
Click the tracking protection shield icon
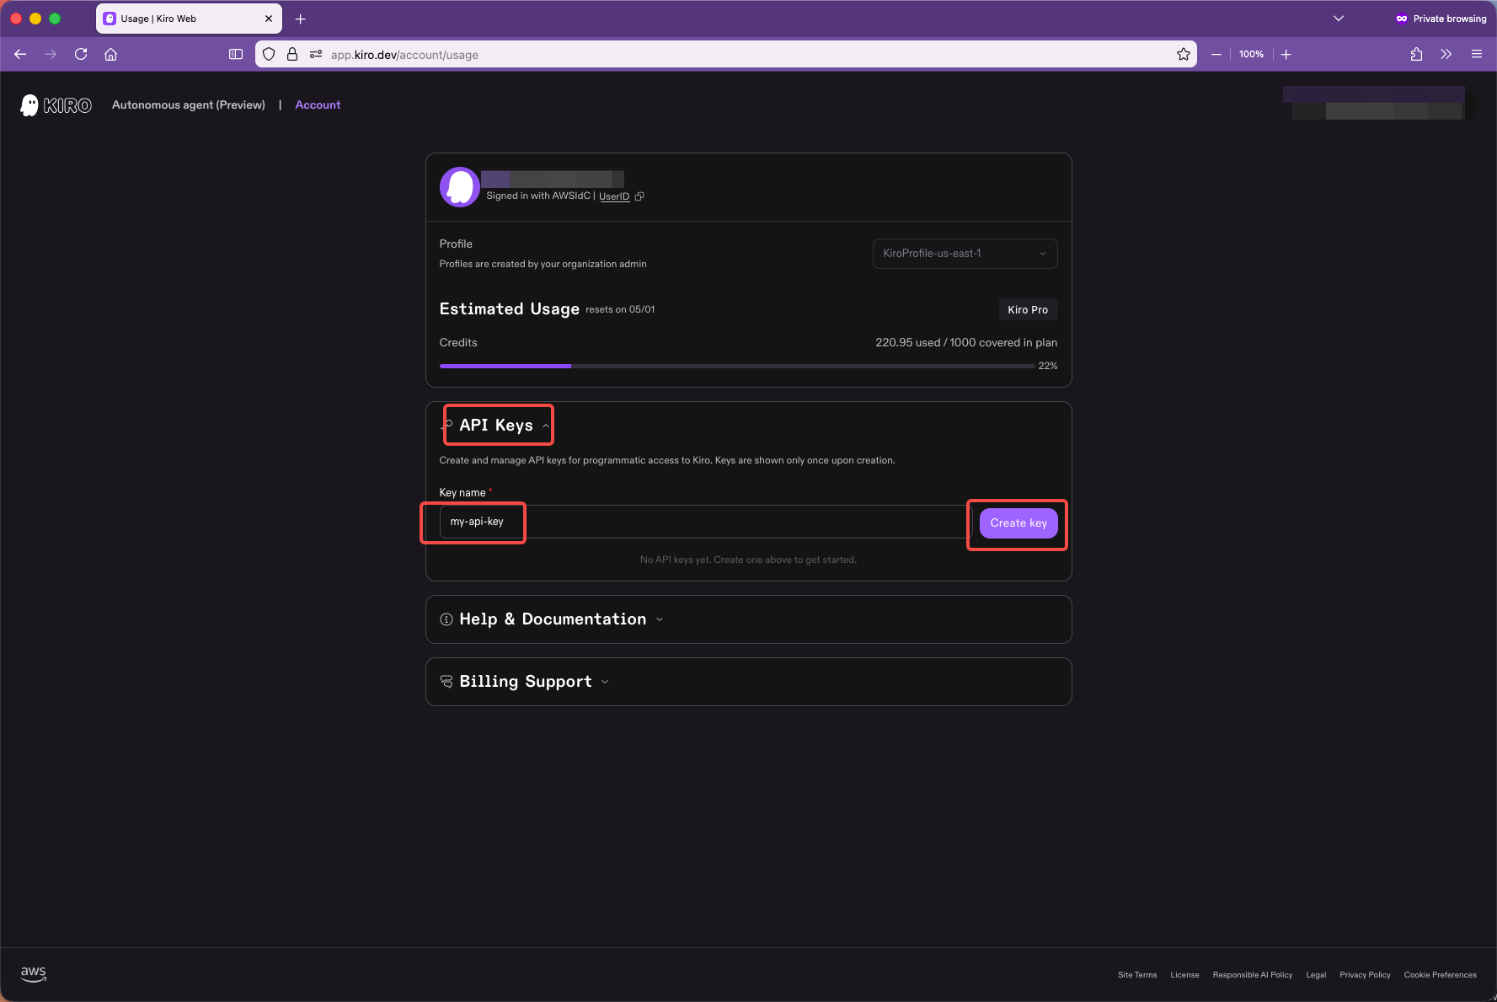point(269,55)
